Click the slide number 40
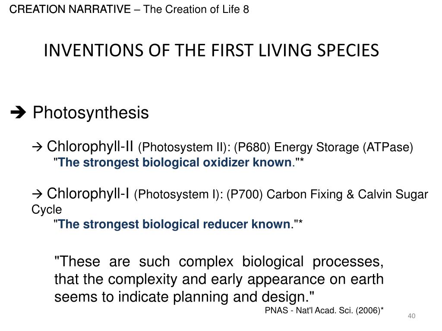 click(411, 316)
